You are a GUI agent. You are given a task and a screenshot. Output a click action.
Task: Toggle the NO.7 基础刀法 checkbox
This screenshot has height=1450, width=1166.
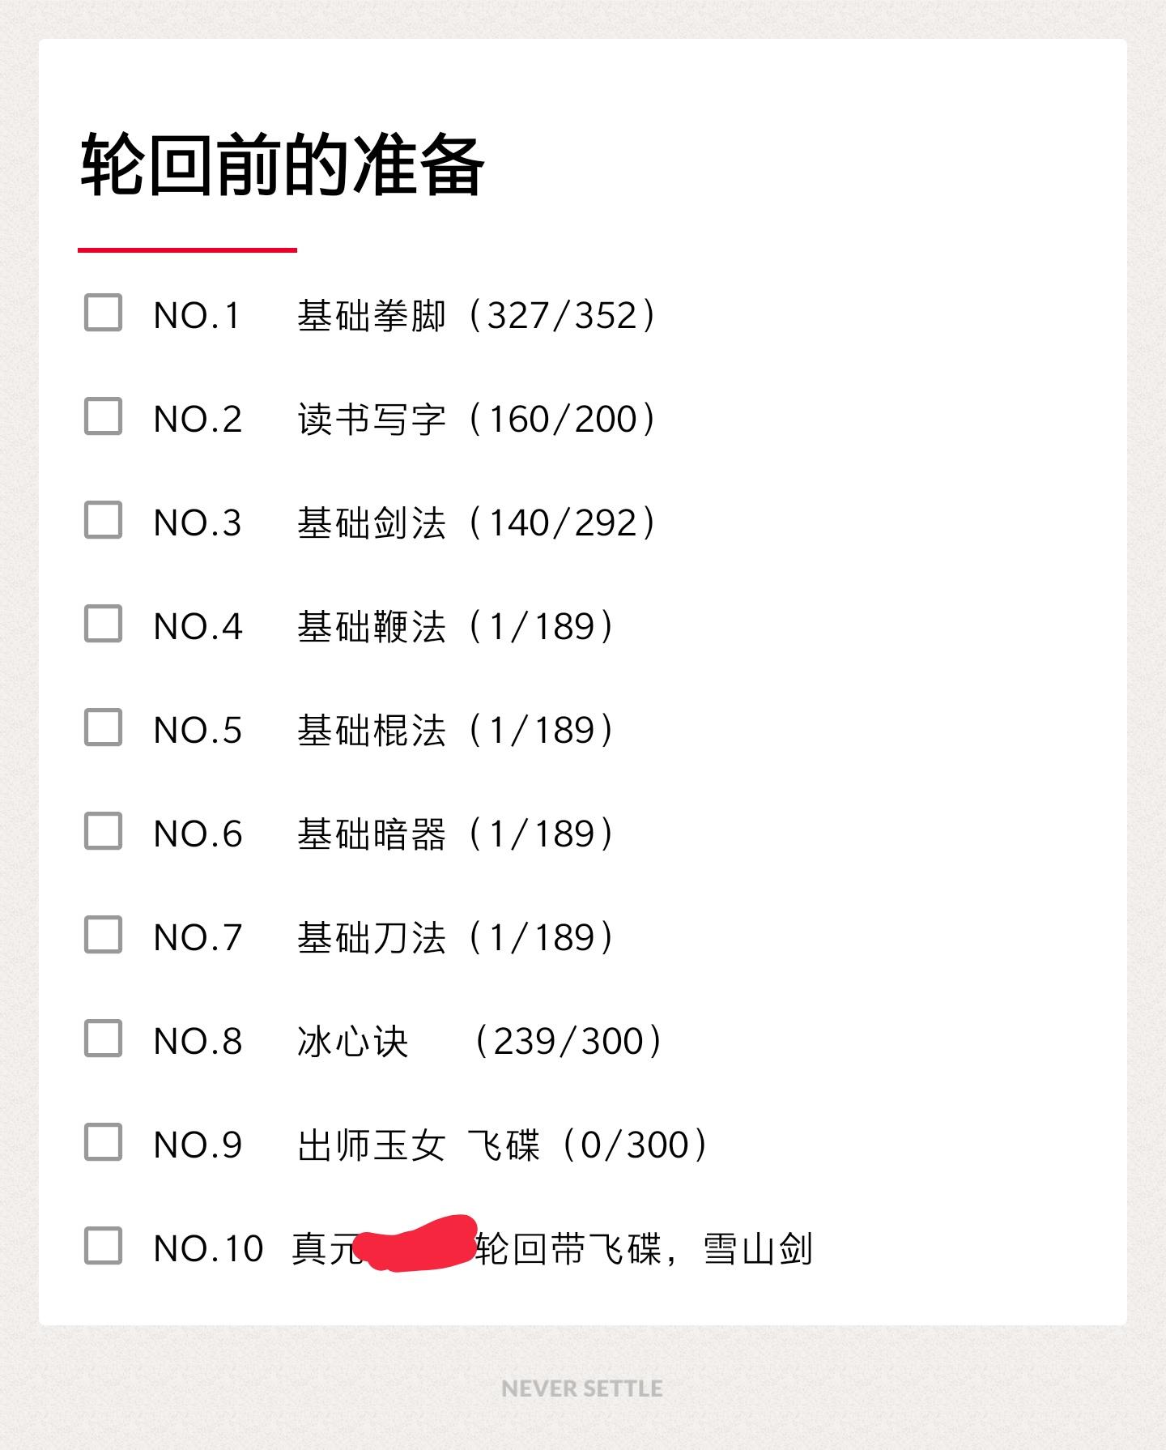(103, 935)
